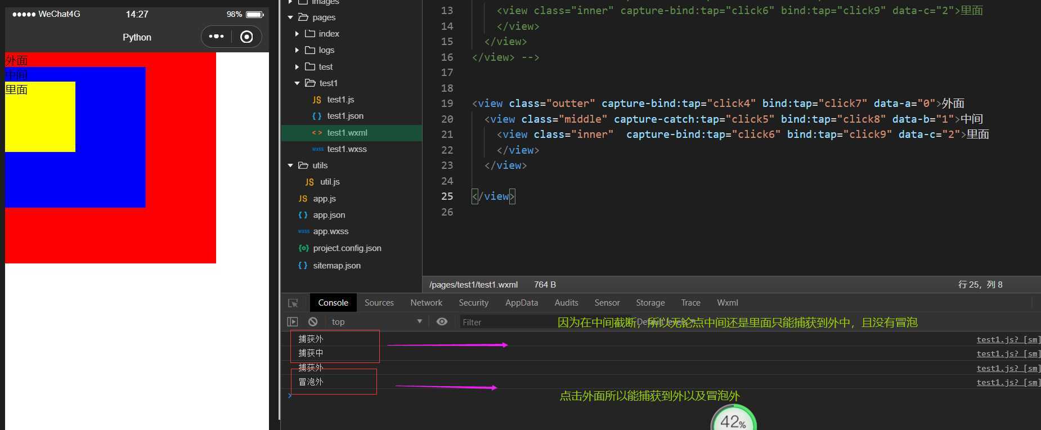The image size is (1041, 430).
Task: Open project.config.json file
Action: pyautogui.click(x=347, y=248)
